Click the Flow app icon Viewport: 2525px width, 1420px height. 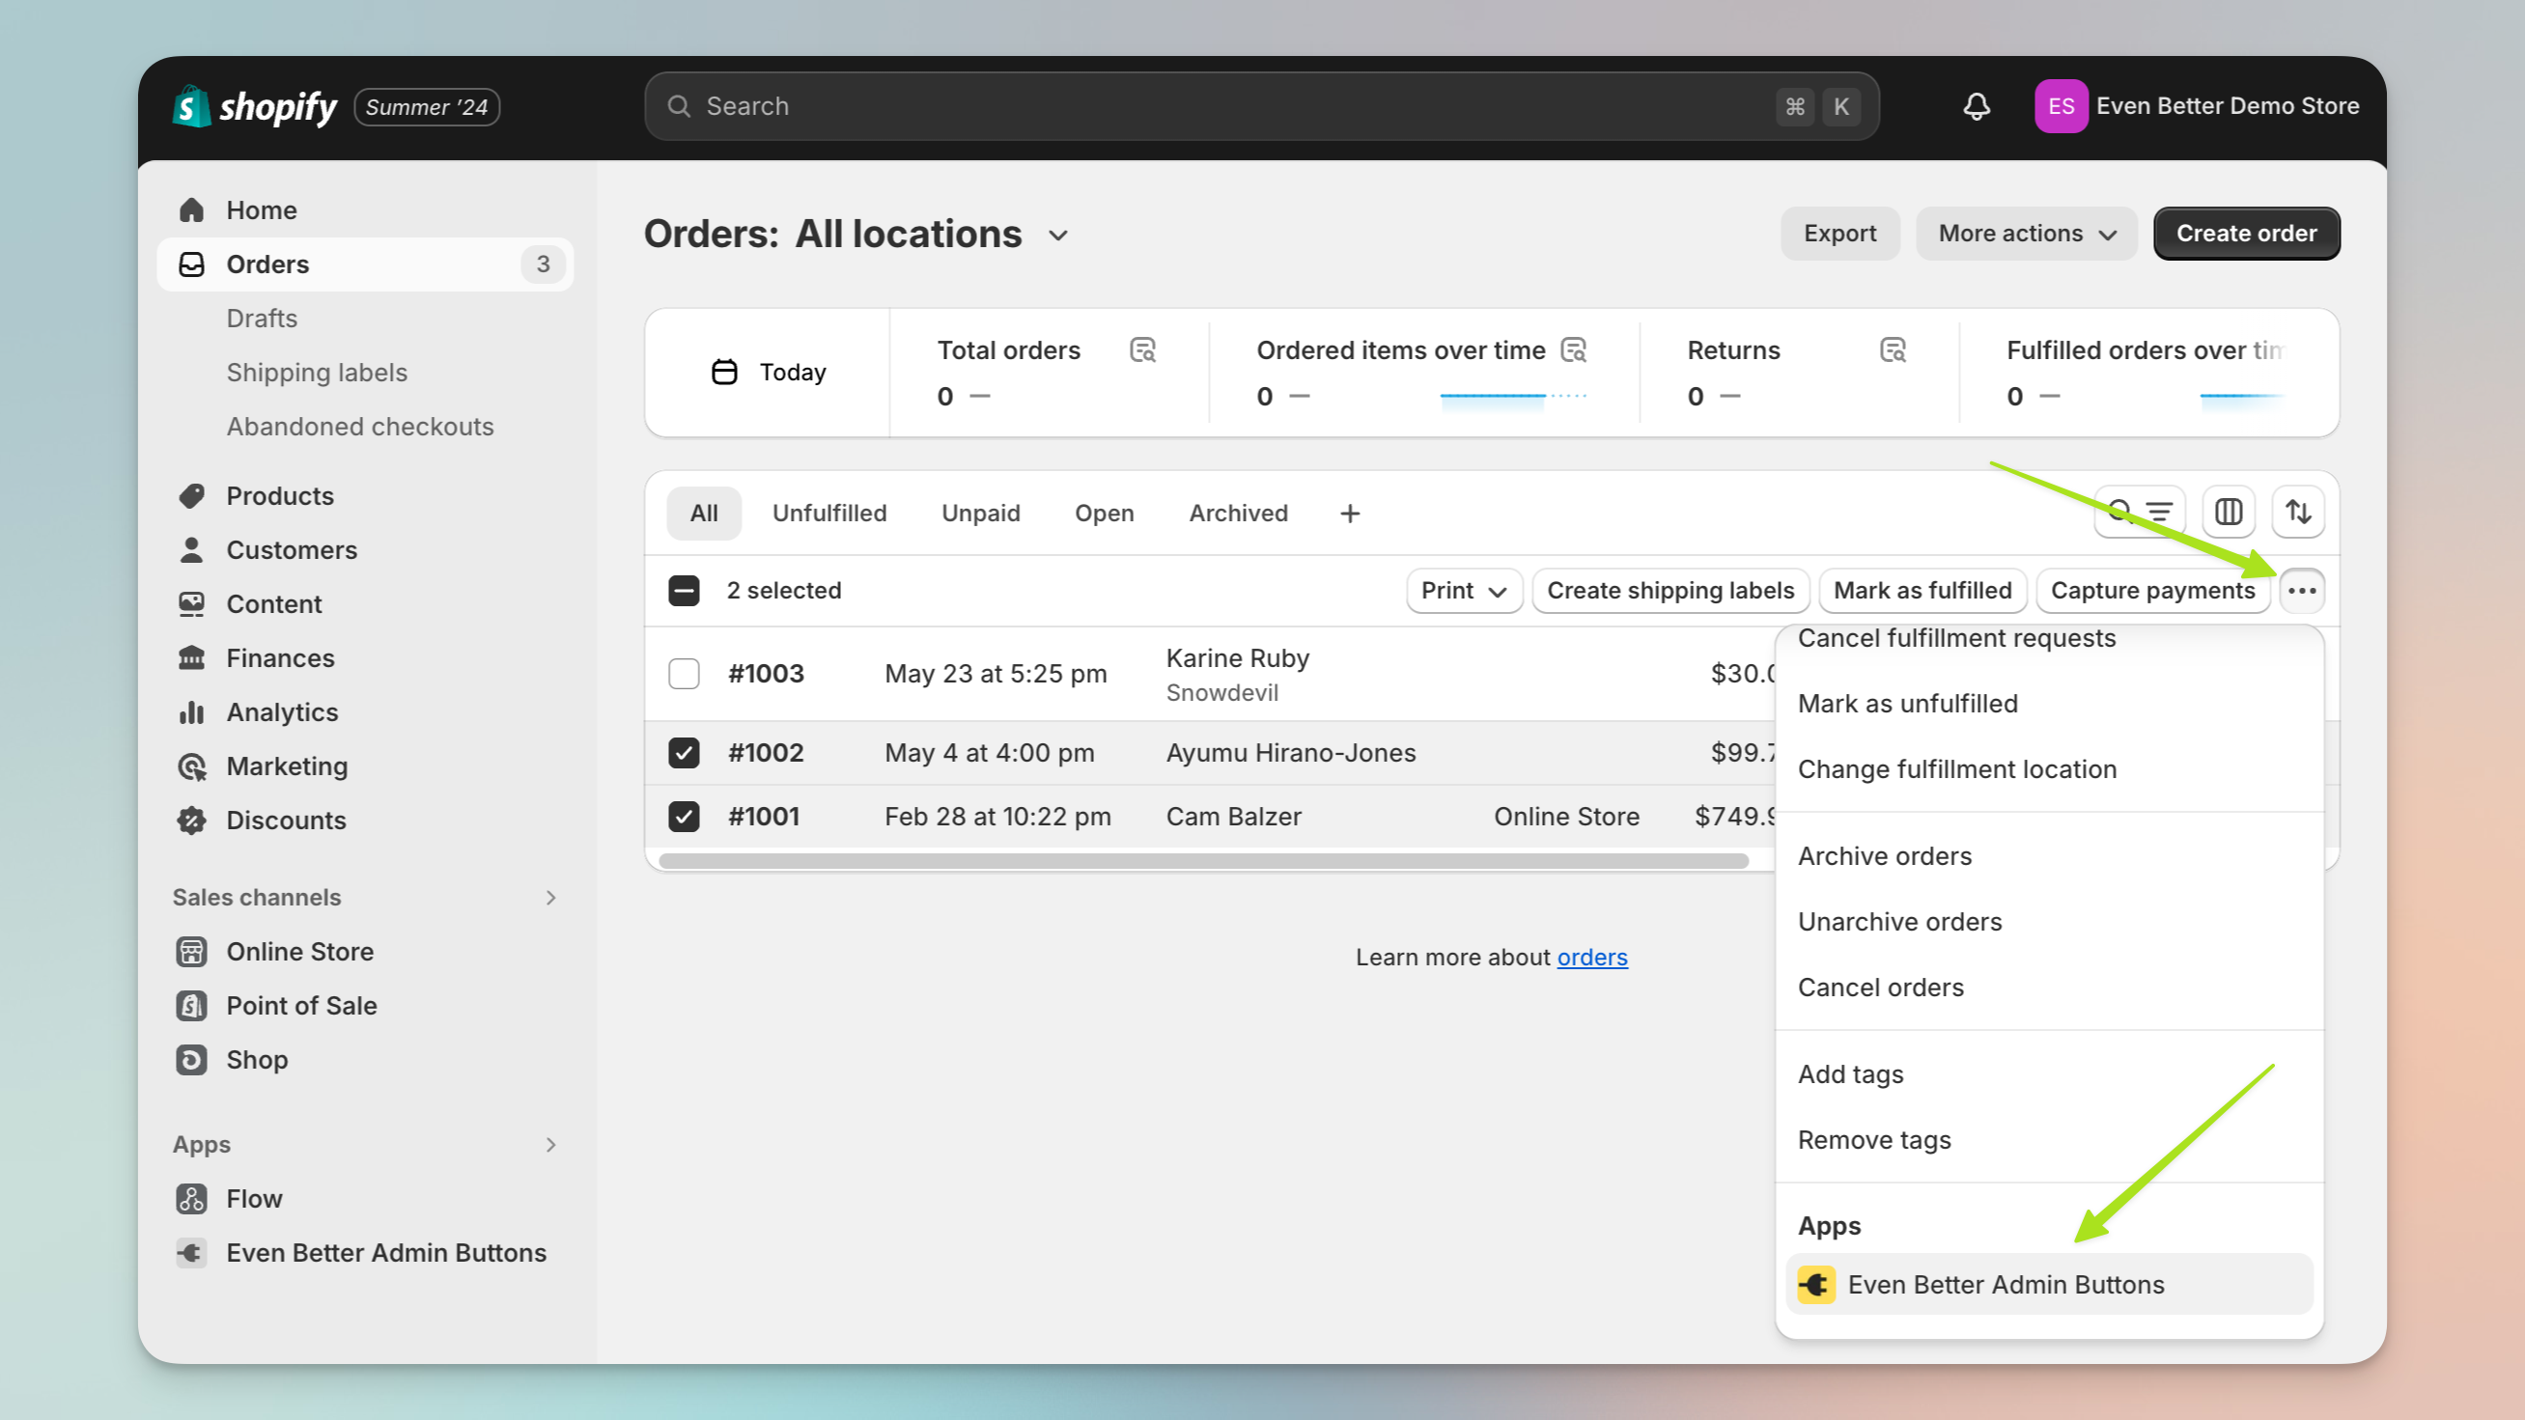click(191, 1198)
